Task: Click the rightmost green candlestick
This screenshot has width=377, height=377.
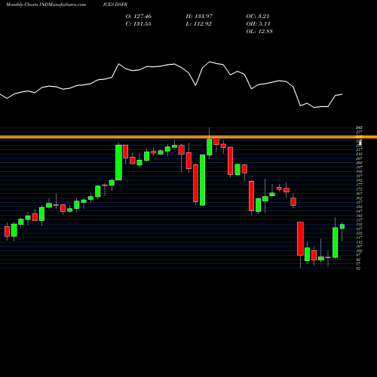Action: [x=342, y=226]
